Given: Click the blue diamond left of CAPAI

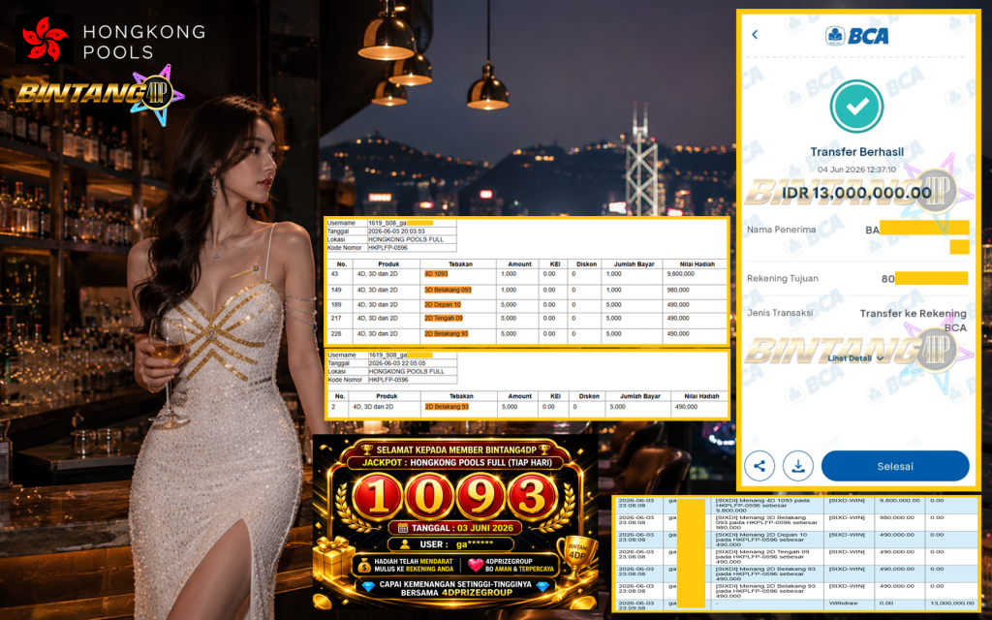Looking at the screenshot, I should click(369, 586).
